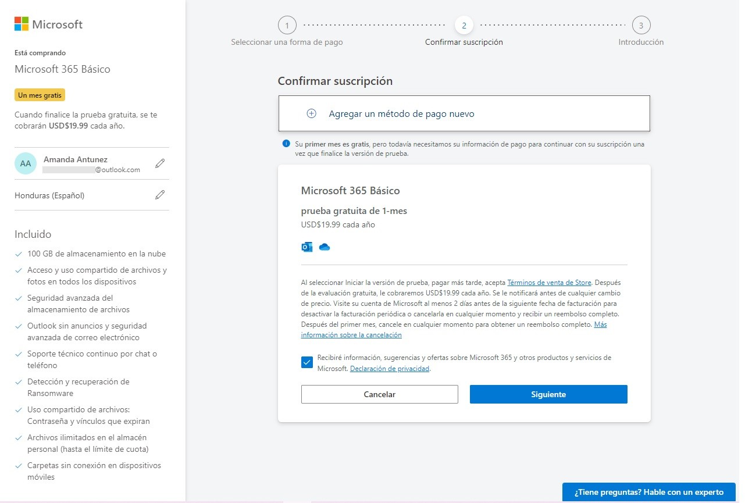Click Seguridad avanzada del almacenamiento de archivos
Viewport: 745px width, 503px height.
79,304
